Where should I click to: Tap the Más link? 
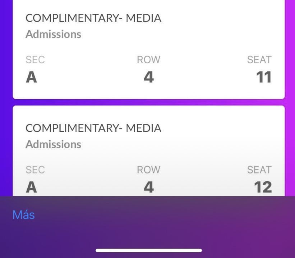click(24, 215)
